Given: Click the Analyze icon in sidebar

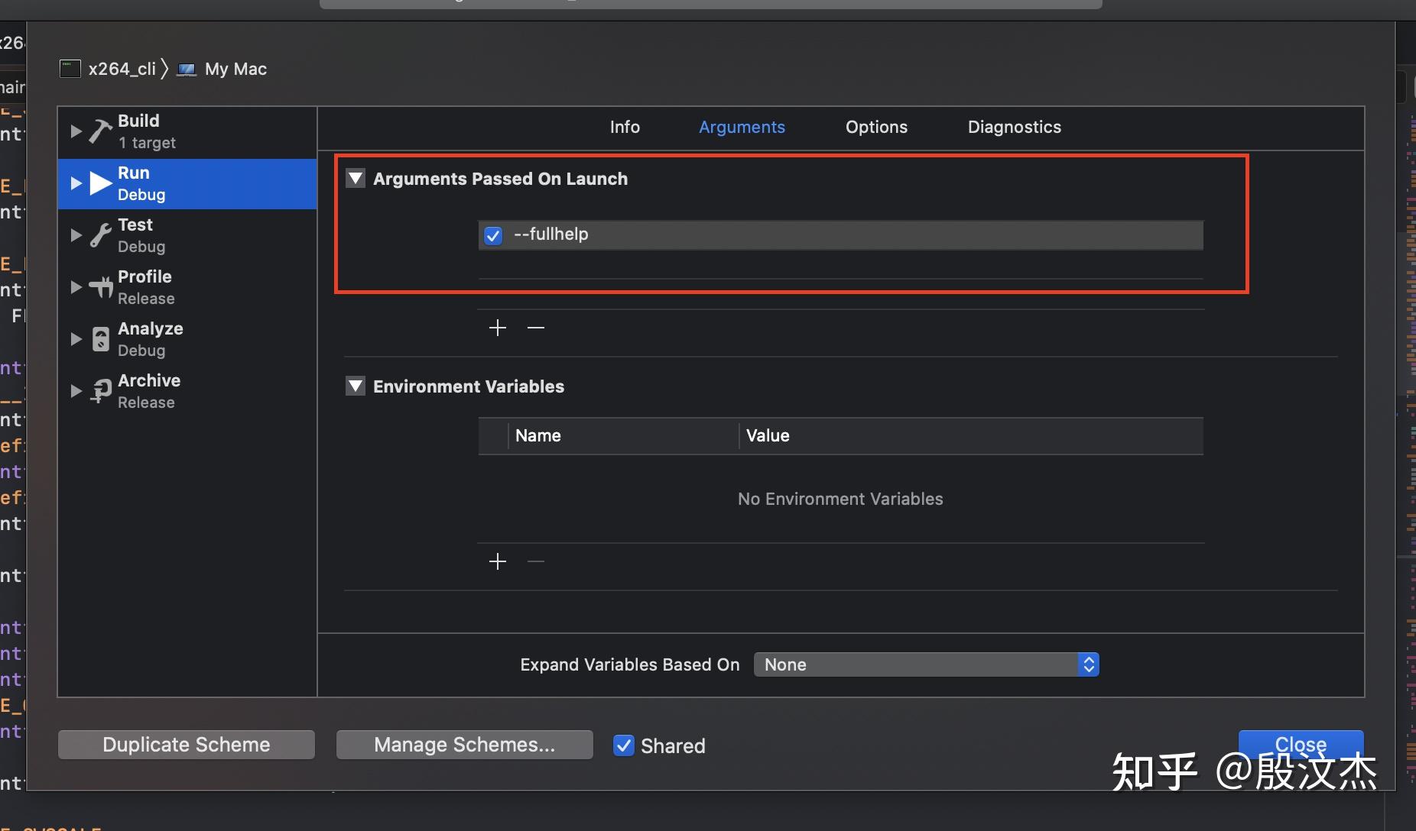Looking at the screenshot, I should (100, 339).
